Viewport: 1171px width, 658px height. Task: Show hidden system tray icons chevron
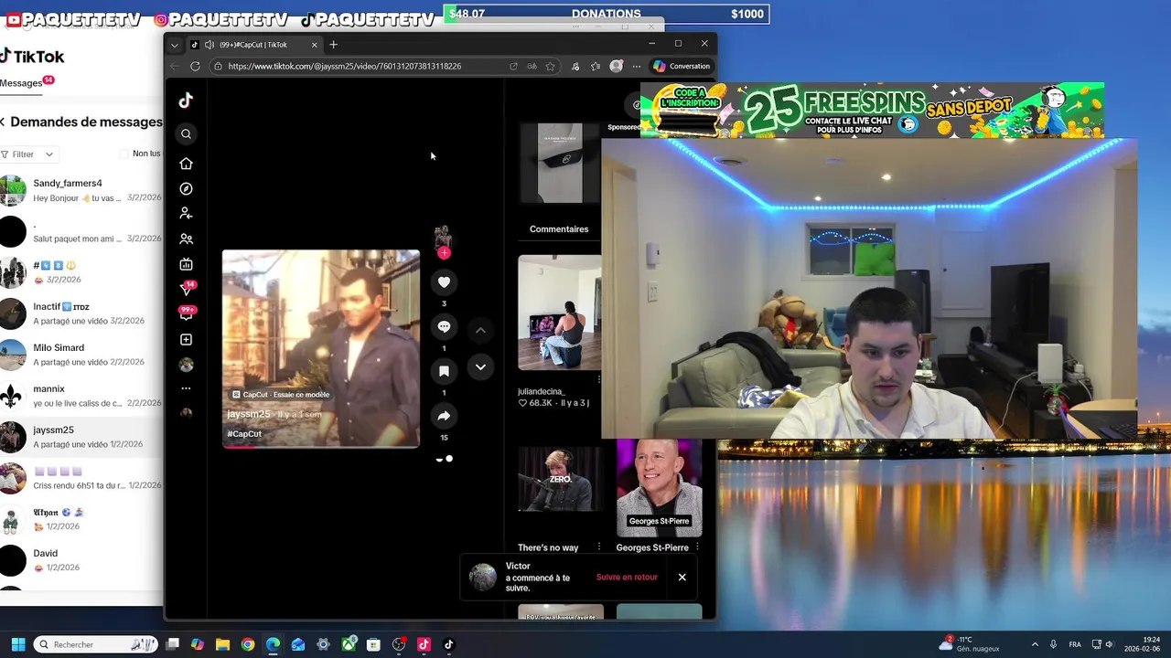click(1035, 644)
